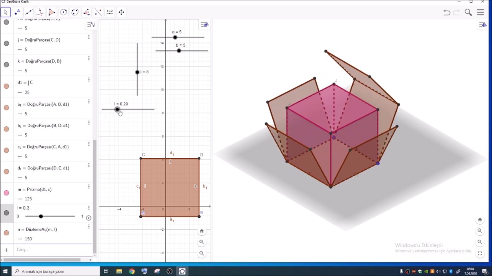The image size is (492, 276).
Task: Open more options for slider l row
Action: pos(89,208)
